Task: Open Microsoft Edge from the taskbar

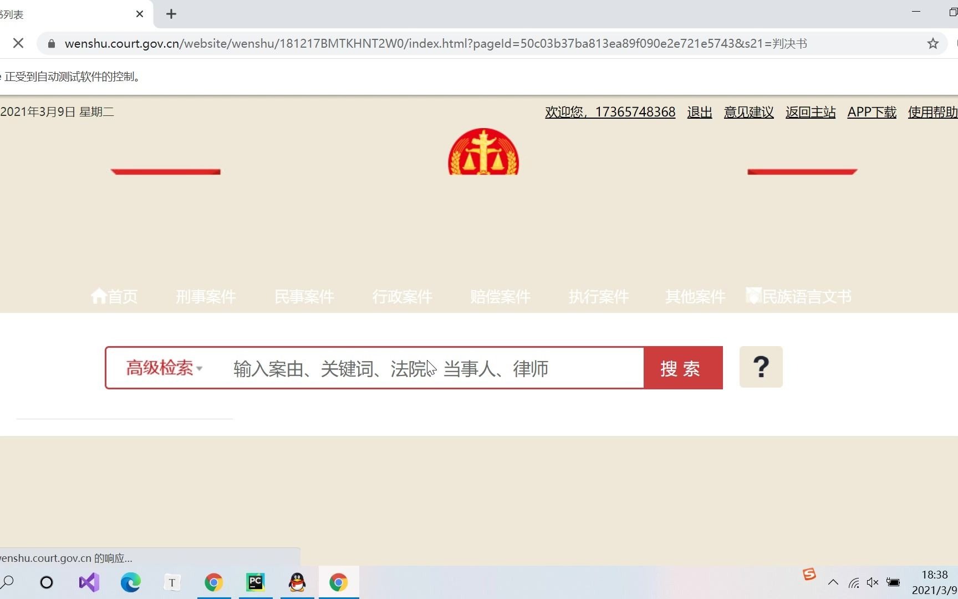Action: (130, 582)
